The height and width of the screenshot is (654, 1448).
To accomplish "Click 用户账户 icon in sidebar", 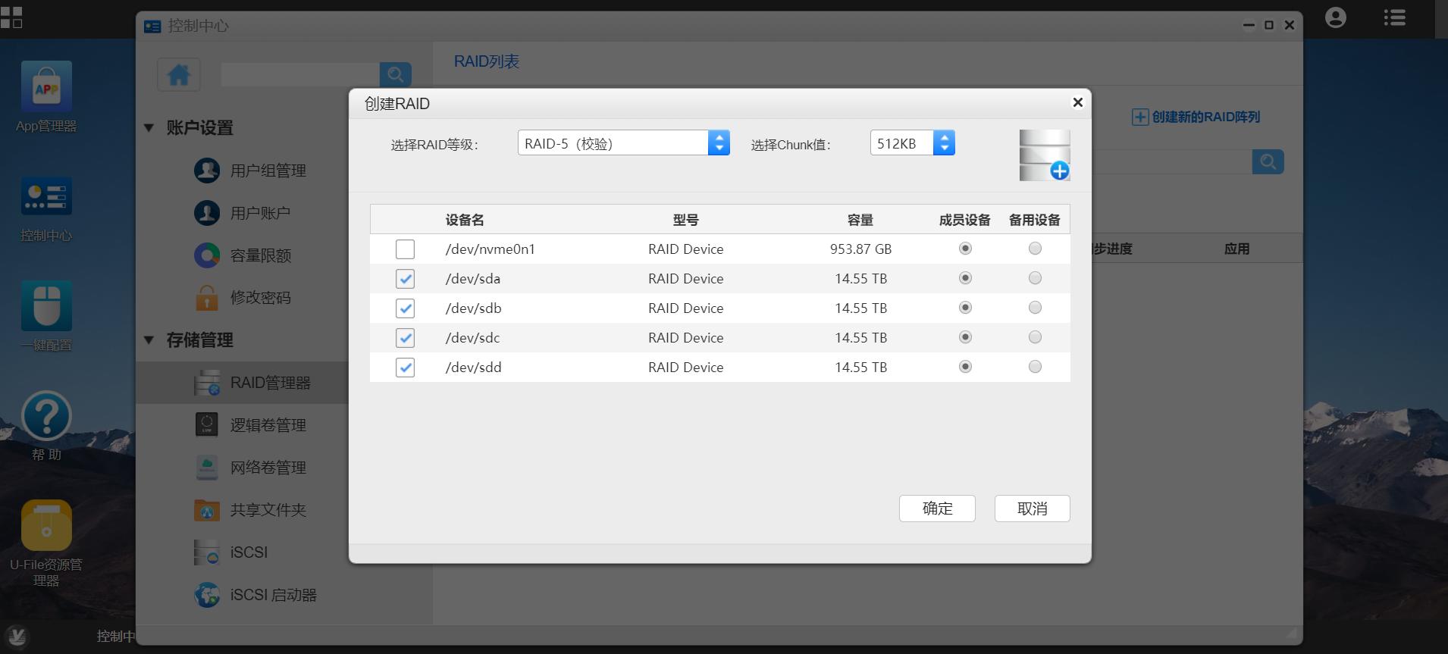I will click(x=207, y=213).
